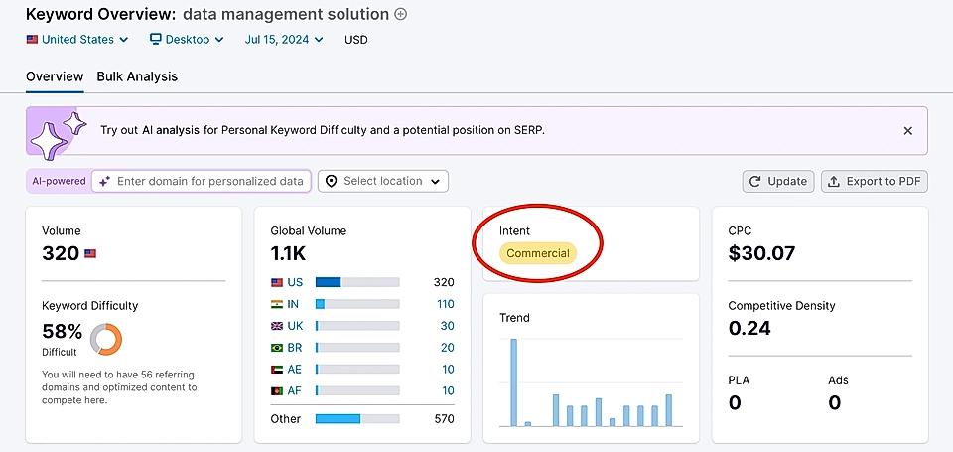
Task: Click the IN volume progress bar
Action: (x=357, y=304)
